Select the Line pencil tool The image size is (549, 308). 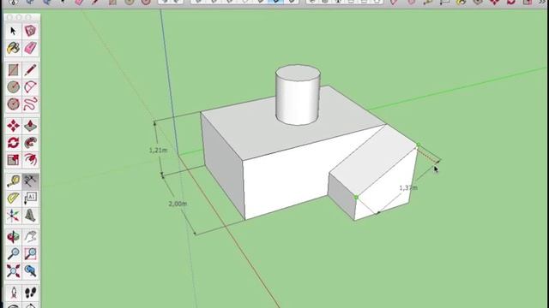(x=31, y=70)
